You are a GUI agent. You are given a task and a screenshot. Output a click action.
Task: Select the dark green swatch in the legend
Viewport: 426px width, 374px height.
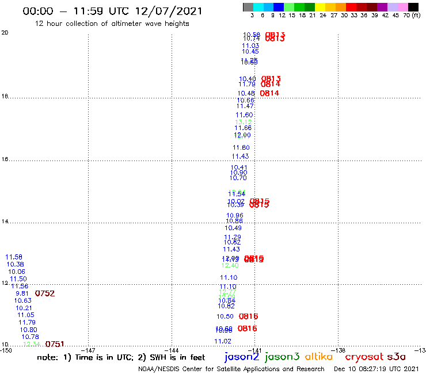(x=310, y=7)
